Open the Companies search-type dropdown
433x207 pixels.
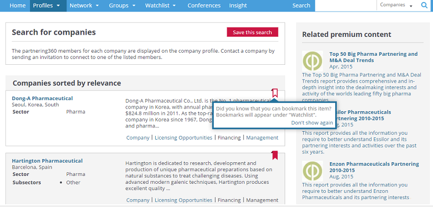396,5
